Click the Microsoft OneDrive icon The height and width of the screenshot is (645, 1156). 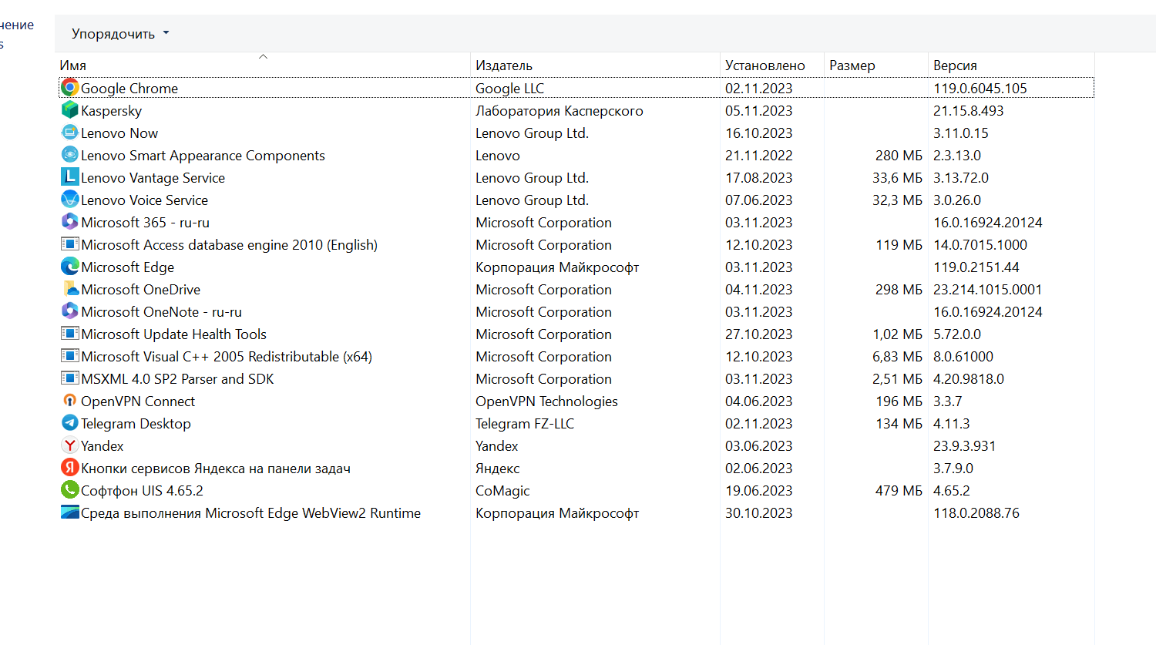click(70, 289)
